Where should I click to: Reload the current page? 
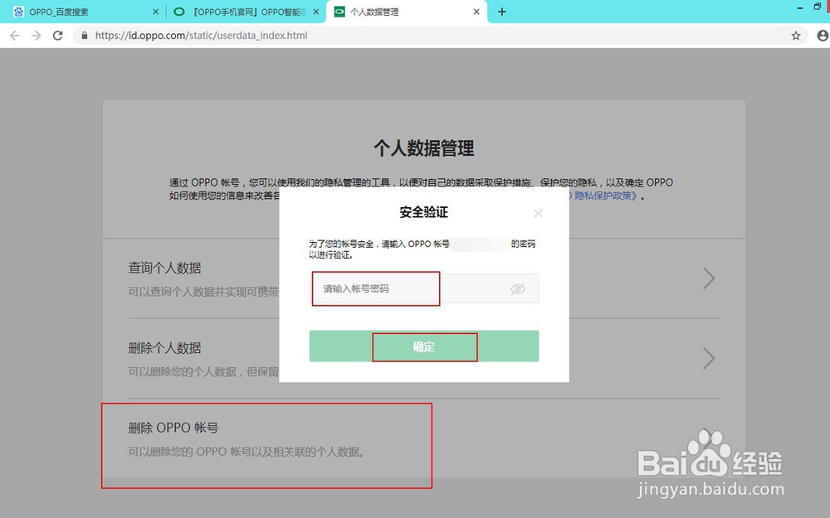tap(58, 36)
